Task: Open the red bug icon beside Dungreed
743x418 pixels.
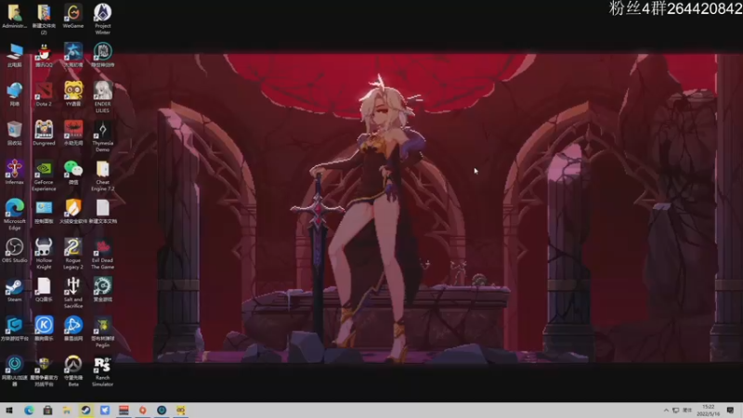Action: tap(73, 130)
